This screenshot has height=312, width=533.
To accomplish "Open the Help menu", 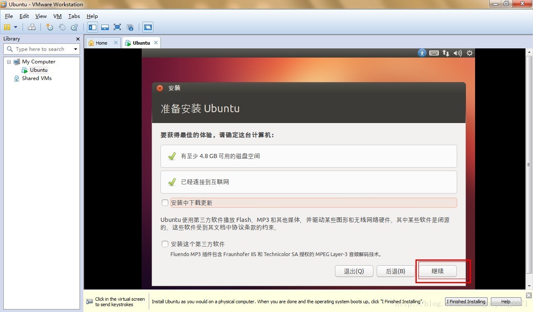I will click(x=92, y=16).
